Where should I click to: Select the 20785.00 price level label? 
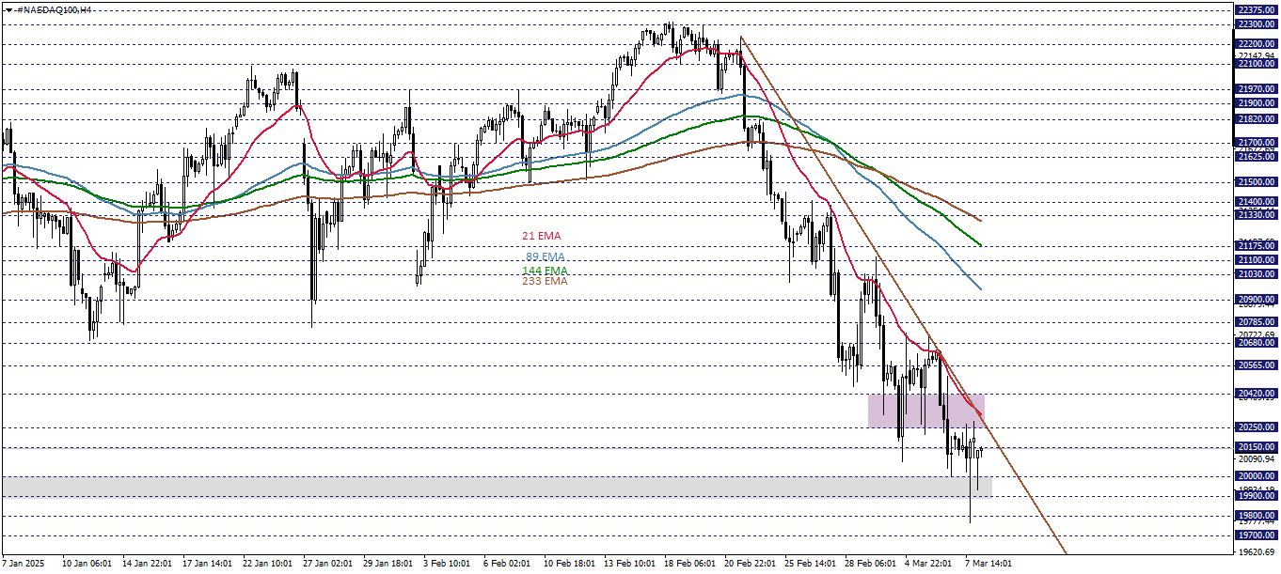(x=1257, y=322)
